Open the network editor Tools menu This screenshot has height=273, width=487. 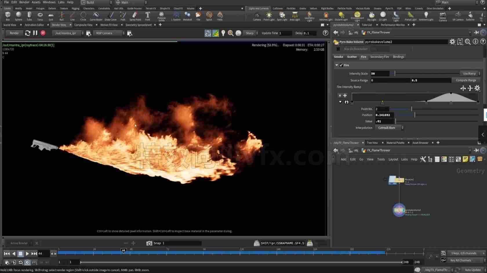[x=381, y=159]
